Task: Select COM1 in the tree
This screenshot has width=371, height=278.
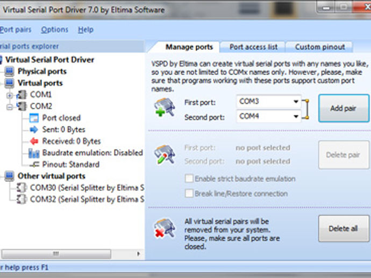Action: pyautogui.click(x=41, y=94)
